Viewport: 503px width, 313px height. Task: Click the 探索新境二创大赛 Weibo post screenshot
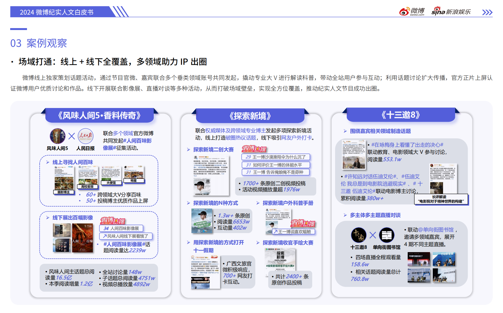point(211,176)
